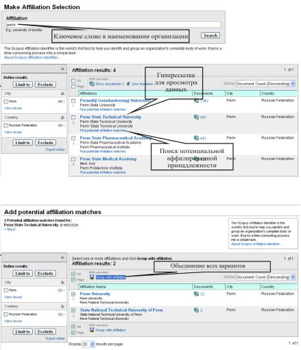Select checkbox for Perm State Technical University

click(x=73, y=117)
